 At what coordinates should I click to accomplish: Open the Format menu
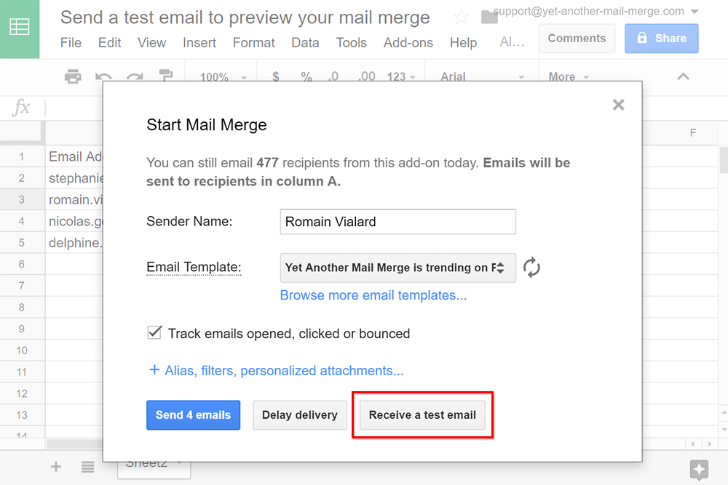[254, 43]
